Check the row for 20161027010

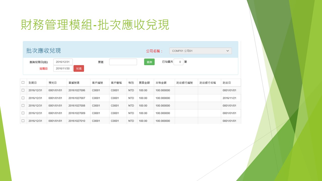[x=23, y=121]
